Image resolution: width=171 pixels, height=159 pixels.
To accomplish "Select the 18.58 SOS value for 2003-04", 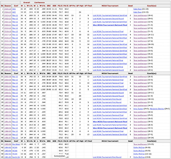I will pyautogui.click(x=54, y=83).
